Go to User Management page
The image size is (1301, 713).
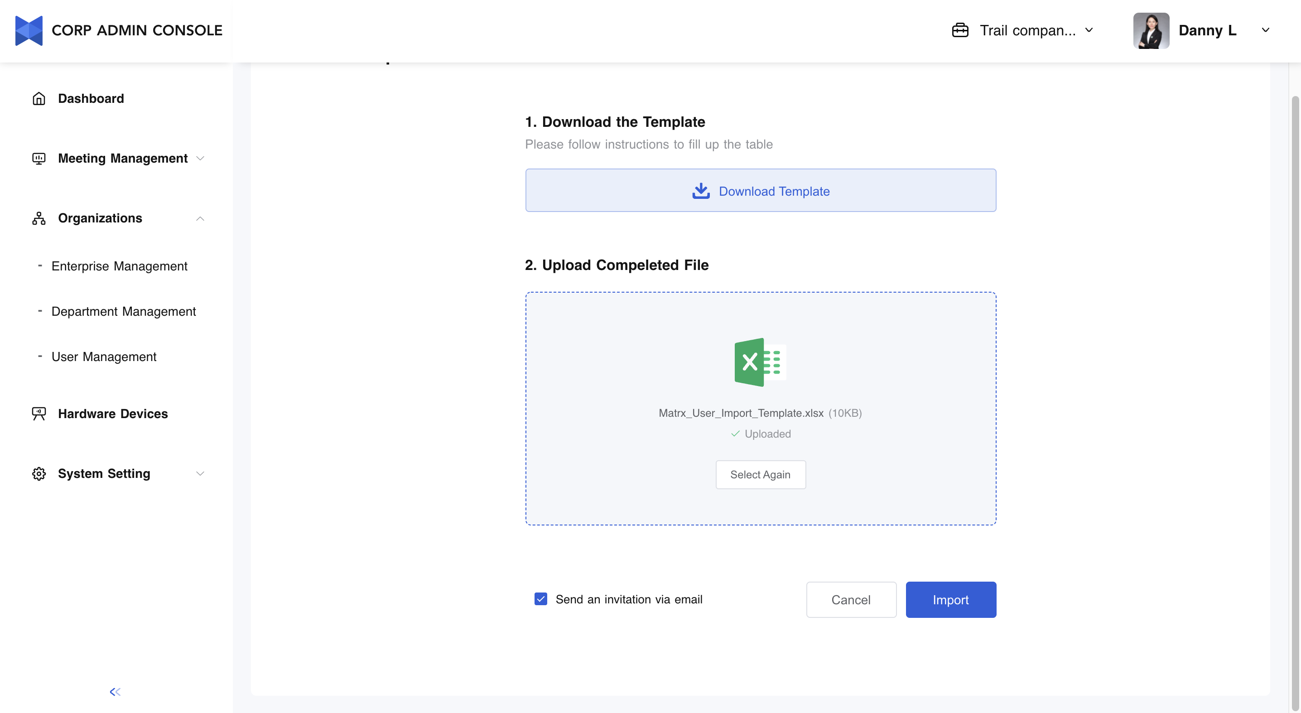[x=104, y=356]
